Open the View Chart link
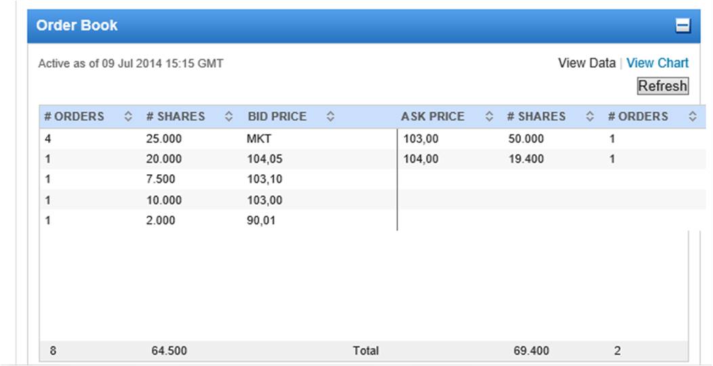713x366 pixels. pyautogui.click(x=657, y=63)
